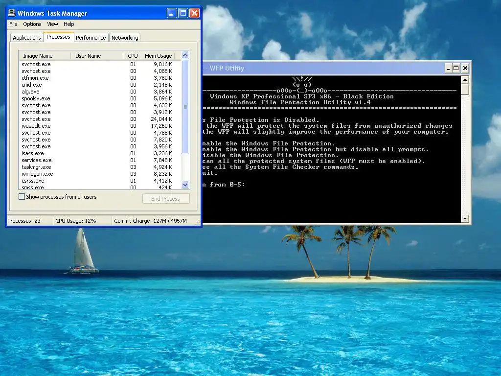Sort processes by User Name column

(x=96, y=56)
